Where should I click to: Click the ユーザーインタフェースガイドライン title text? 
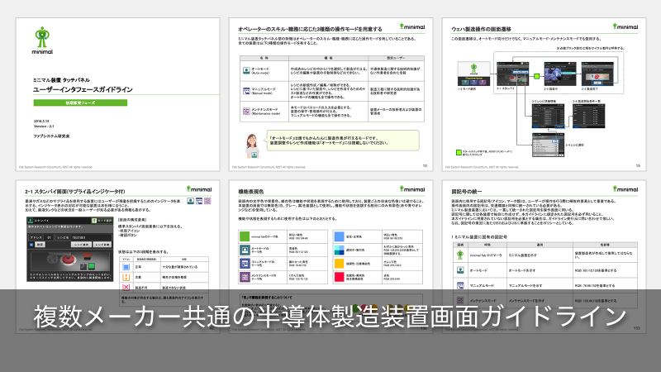click(83, 89)
